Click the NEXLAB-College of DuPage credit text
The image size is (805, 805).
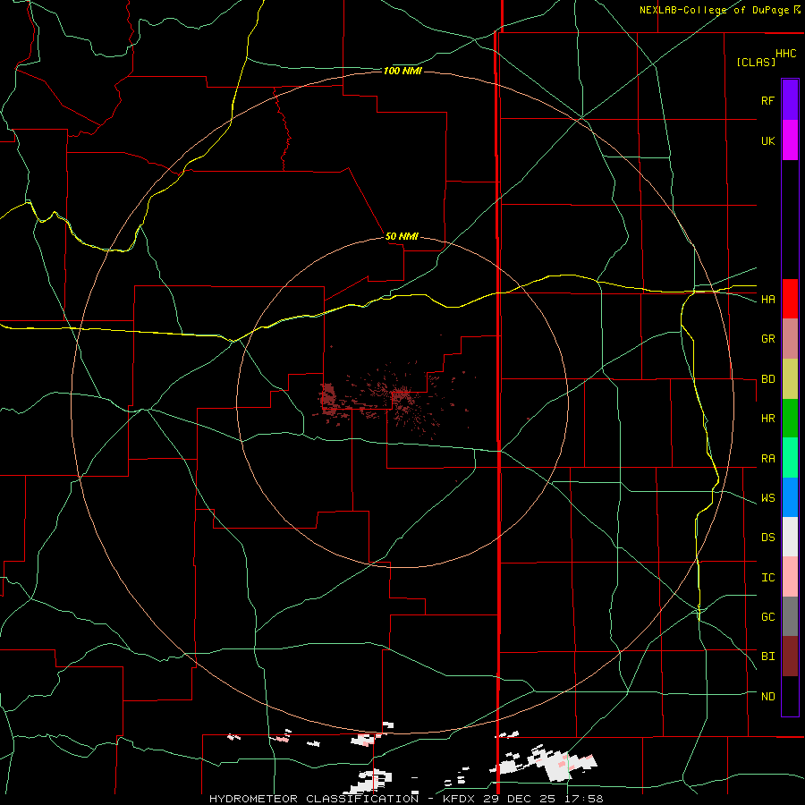click(714, 10)
